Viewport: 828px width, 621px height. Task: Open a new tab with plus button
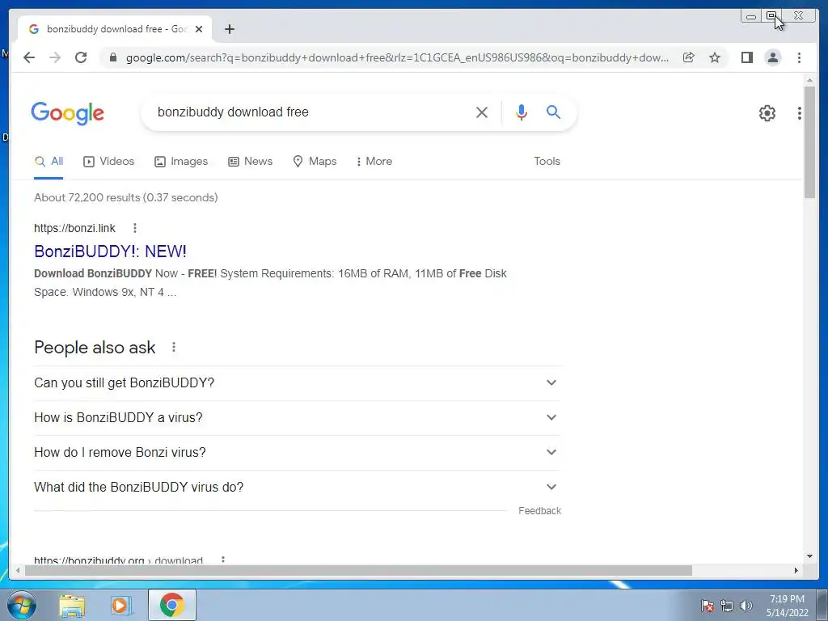tap(229, 29)
